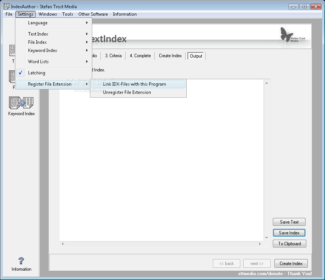Open the Tools menu

click(67, 14)
